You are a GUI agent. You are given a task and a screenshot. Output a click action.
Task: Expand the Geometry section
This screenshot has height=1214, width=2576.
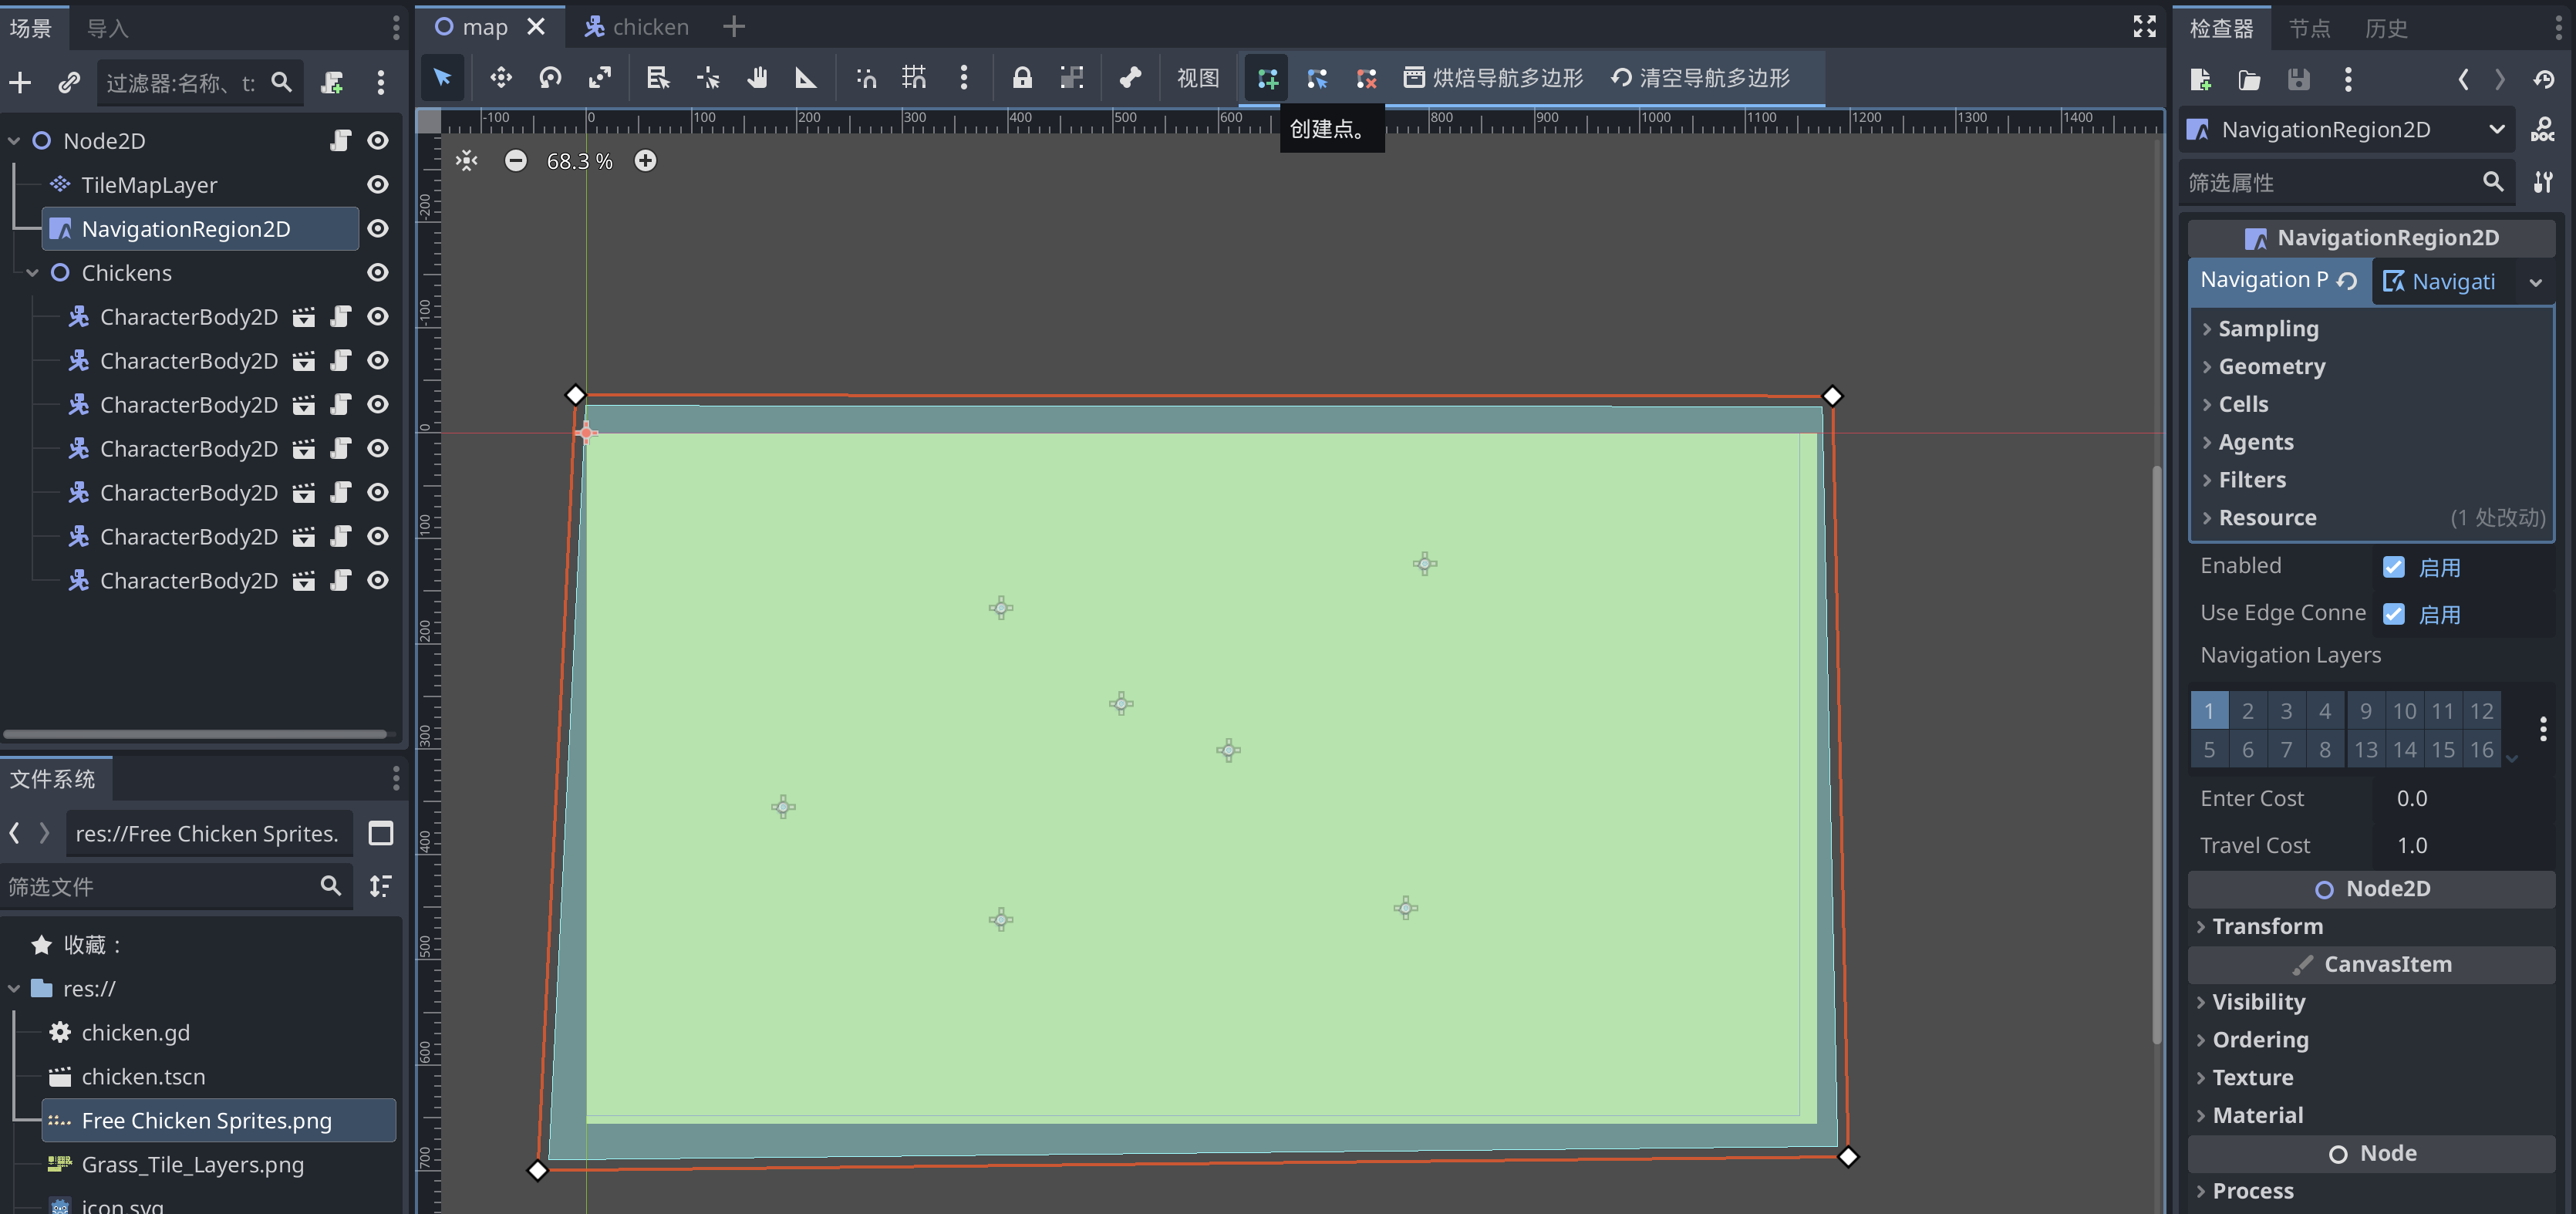coord(2271,367)
